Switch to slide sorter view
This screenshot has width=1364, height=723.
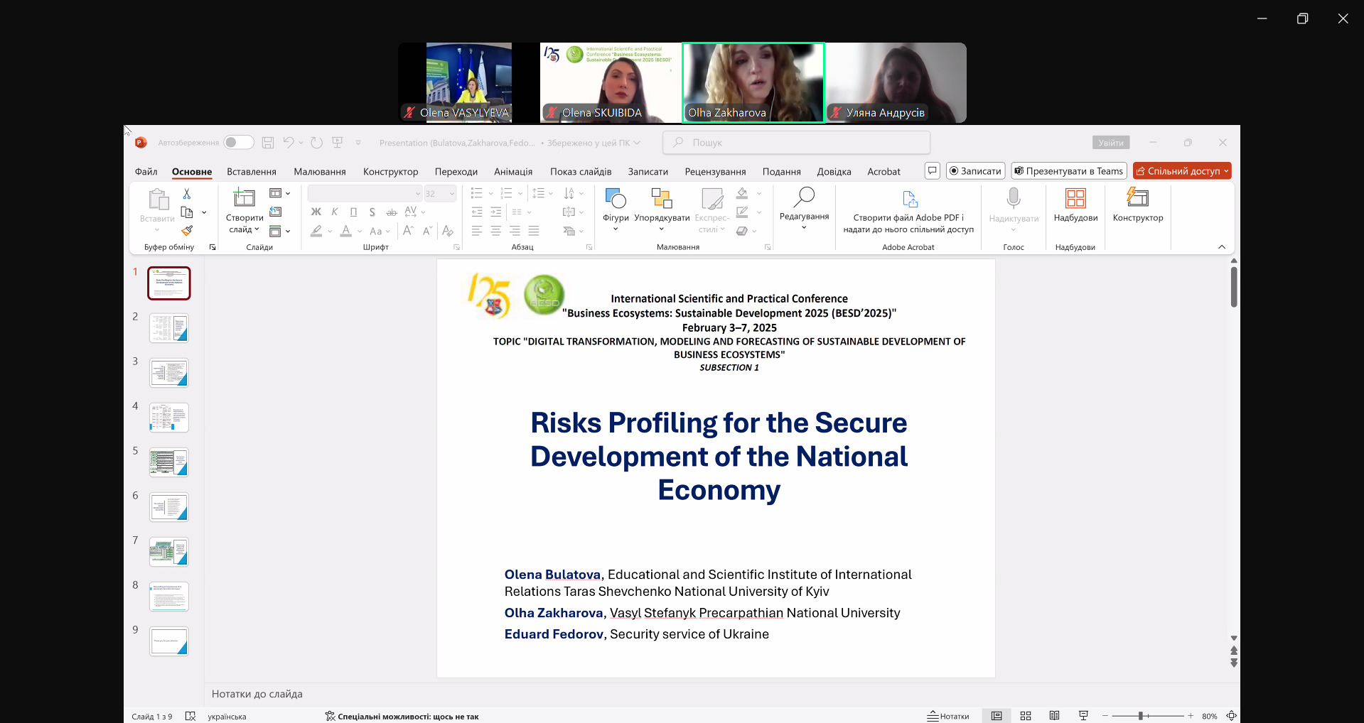(1025, 716)
